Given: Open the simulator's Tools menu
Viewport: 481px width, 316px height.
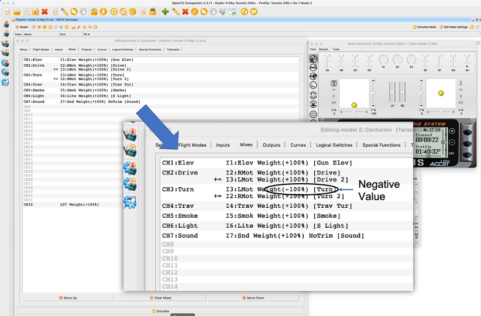Looking at the screenshot, I should tap(336, 49).
